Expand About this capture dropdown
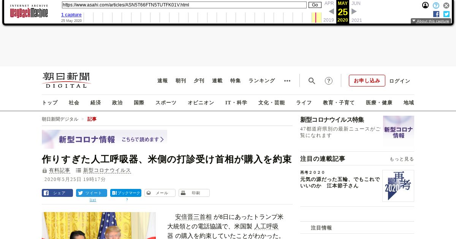456x239 pixels. coord(431,21)
